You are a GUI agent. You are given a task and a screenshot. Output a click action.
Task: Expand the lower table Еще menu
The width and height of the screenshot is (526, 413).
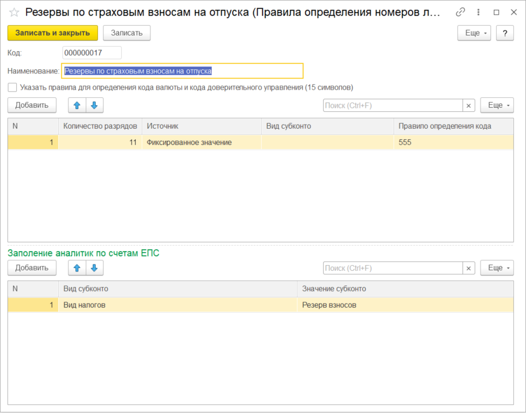496,268
